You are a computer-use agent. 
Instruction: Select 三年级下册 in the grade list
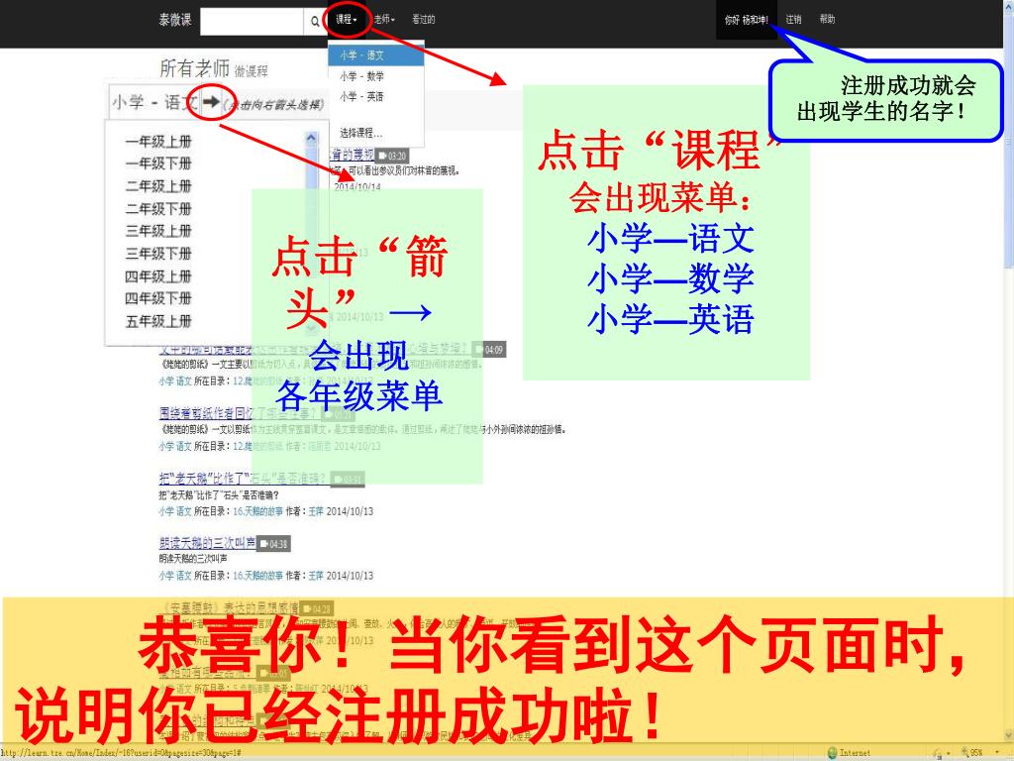click(x=158, y=253)
